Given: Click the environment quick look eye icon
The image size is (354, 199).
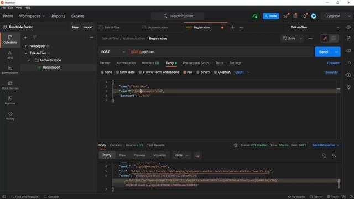Looking at the screenshot, I should point(348,27).
